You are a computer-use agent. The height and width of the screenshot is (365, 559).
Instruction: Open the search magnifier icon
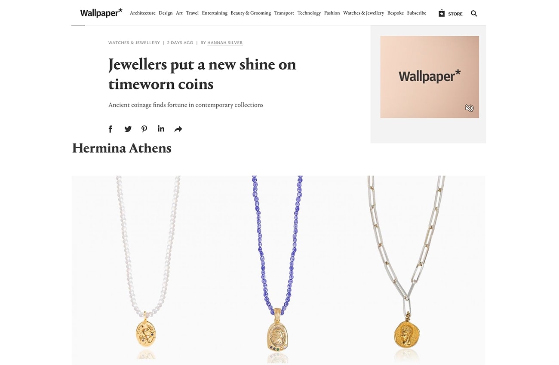pyautogui.click(x=474, y=13)
